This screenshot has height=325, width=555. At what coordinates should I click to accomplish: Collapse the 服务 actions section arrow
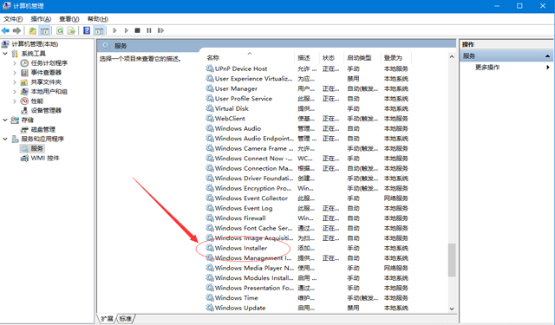[547, 55]
